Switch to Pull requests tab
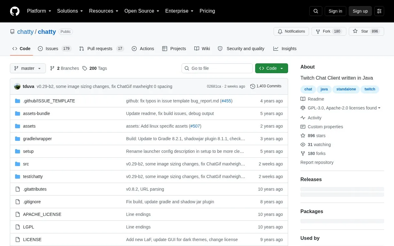394x246 pixels. pos(101,49)
